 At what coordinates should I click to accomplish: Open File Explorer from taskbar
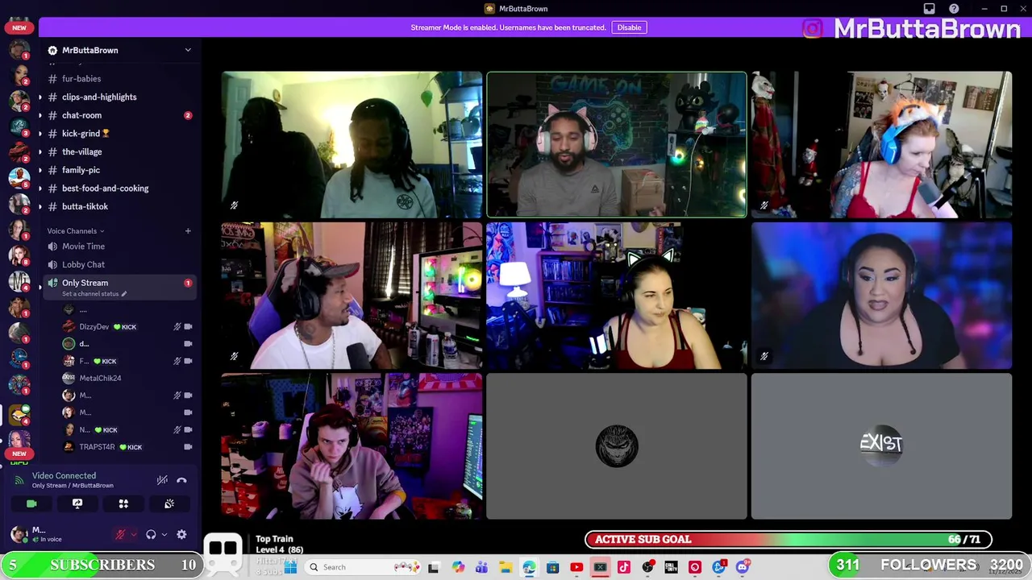point(505,567)
